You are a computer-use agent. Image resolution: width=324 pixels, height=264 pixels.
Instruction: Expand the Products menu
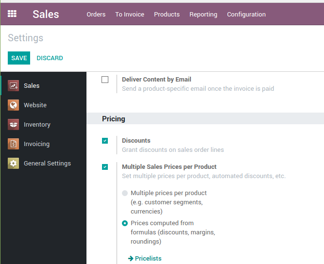pyautogui.click(x=167, y=15)
